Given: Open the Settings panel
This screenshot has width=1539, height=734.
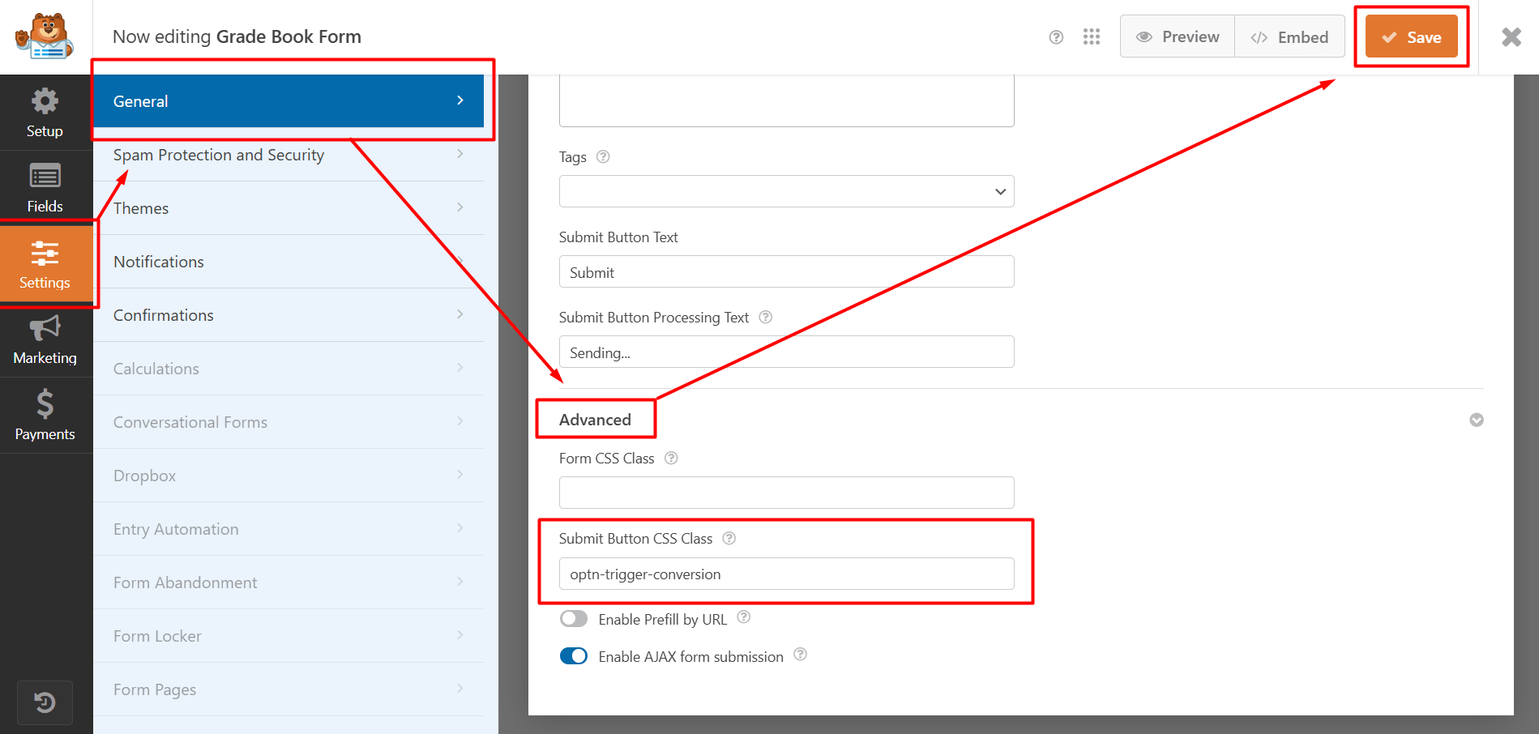Looking at the screenshot, I should click(x=45, y=264).
